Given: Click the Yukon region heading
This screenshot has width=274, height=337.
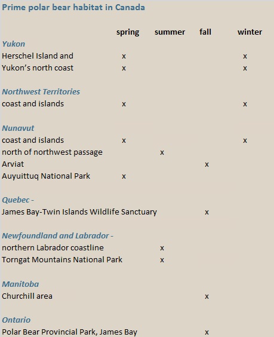Looking at the screenshot, I should click(14, 44).
